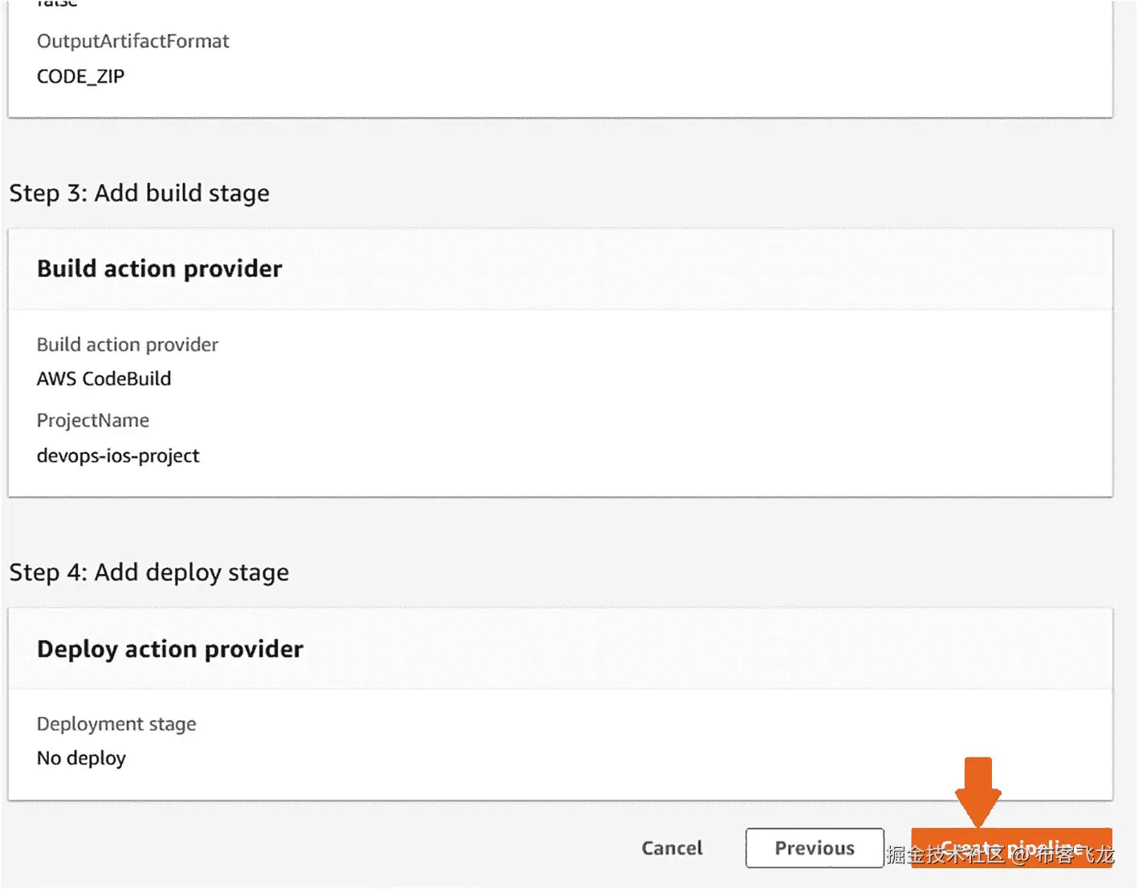Screen dimensions: 1138x889
Task: Click the cut-off false value at top
Action: (57, 4)
